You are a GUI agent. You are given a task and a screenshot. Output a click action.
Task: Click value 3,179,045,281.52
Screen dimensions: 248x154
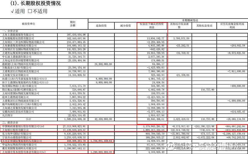coord(154,126)
